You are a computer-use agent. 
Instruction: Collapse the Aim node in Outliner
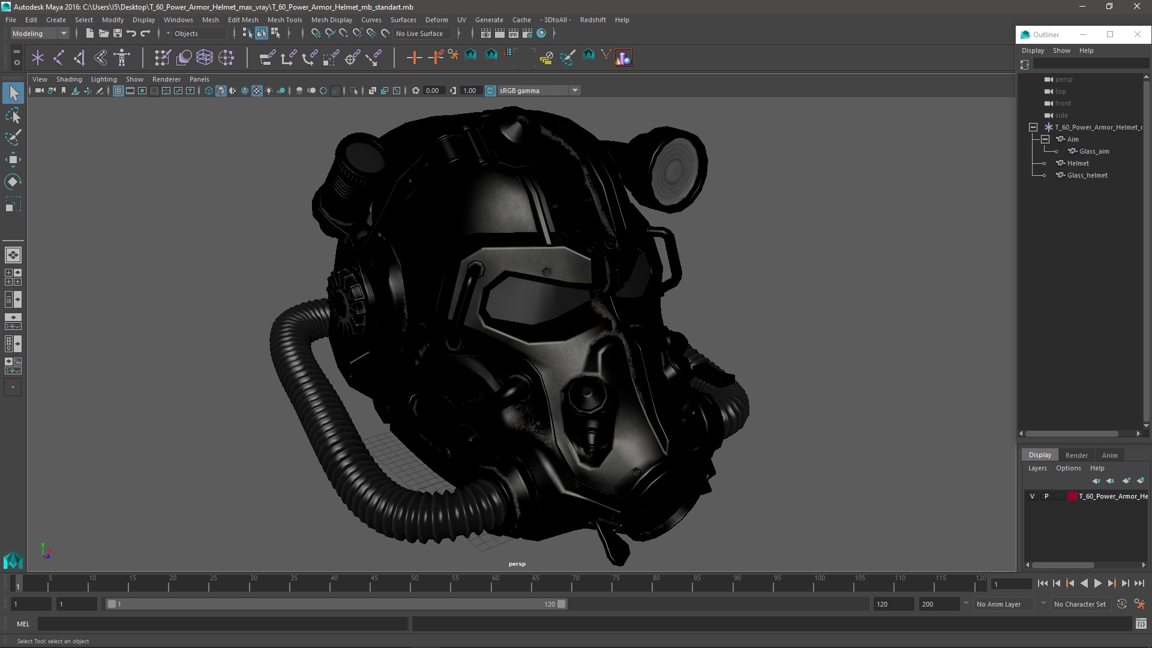[1045, 139]
